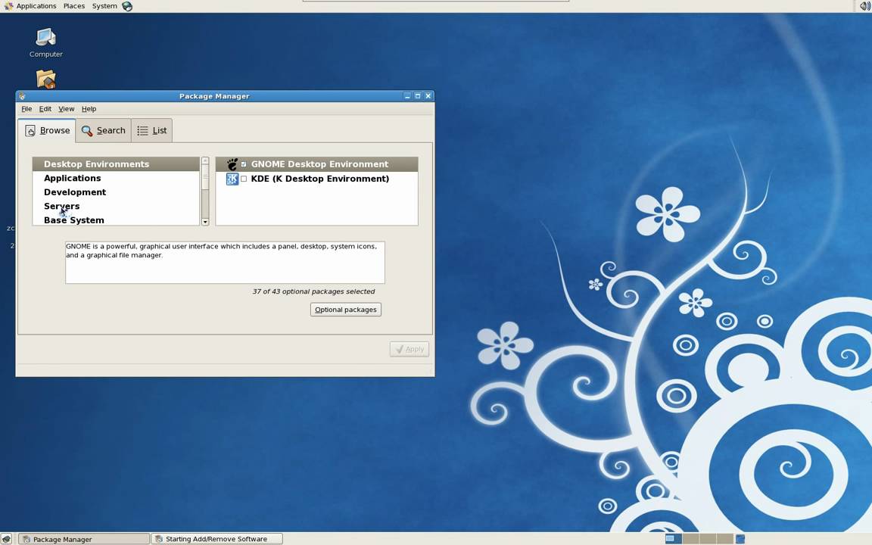
Task: Click the category list scroll up arrow
Action: tap(205, 160)
